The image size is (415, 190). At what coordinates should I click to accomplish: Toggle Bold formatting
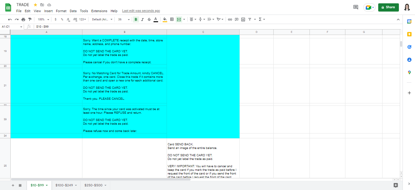pos(136,19)
